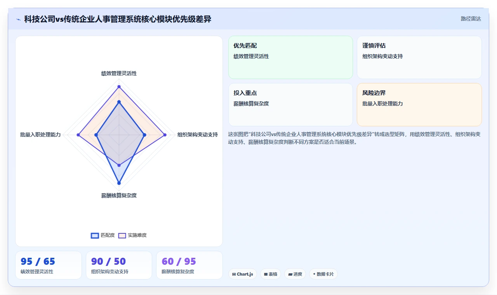Click 薪酬核算复杂度 text inside 投入重点 card

point(251,104)
